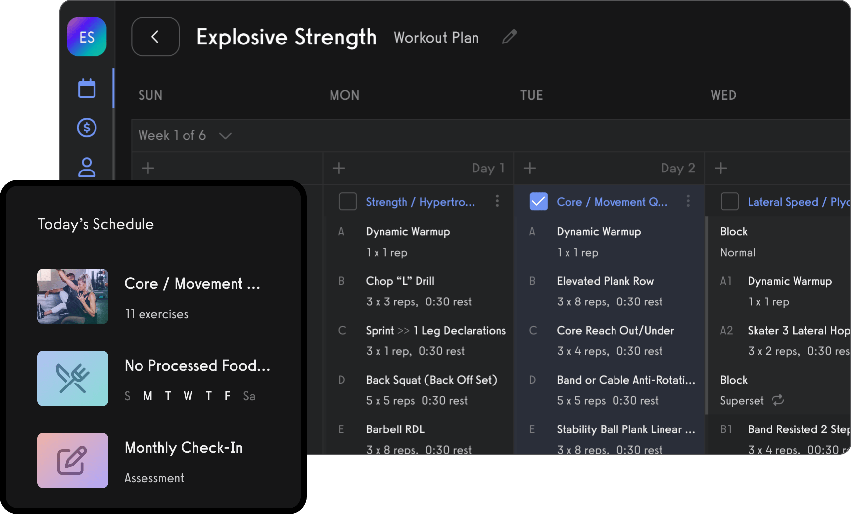Click the superset loop icon in Wednesday's block
The image size is (851, 514).
click(x=777, y=400)
